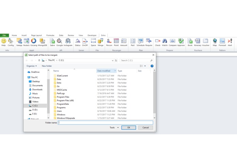
Task: Select the GoLang icon
Action: [x=33, y=41]
